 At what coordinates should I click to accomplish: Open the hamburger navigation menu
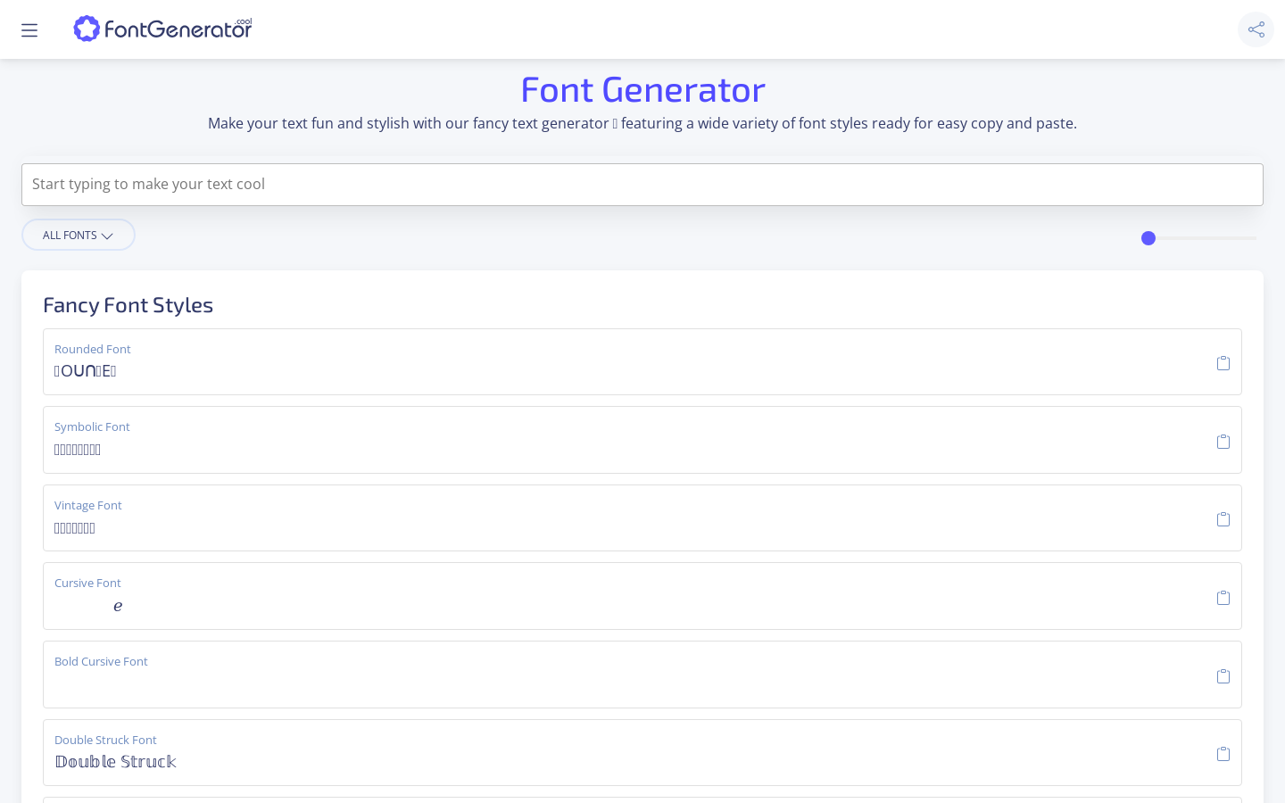[29, 30]
